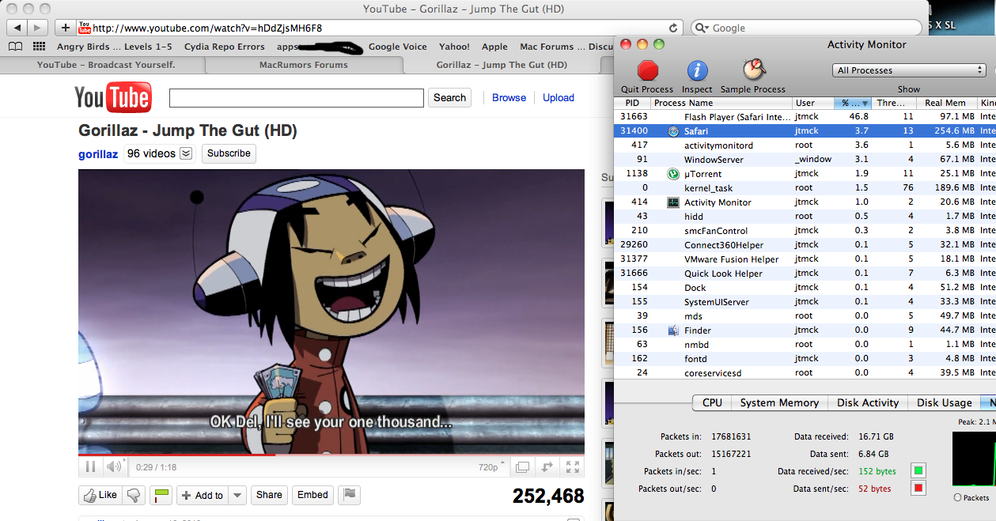Open the 720p quality menu
Viewport: 996px width, 521px height.
[x=492, y=467]
